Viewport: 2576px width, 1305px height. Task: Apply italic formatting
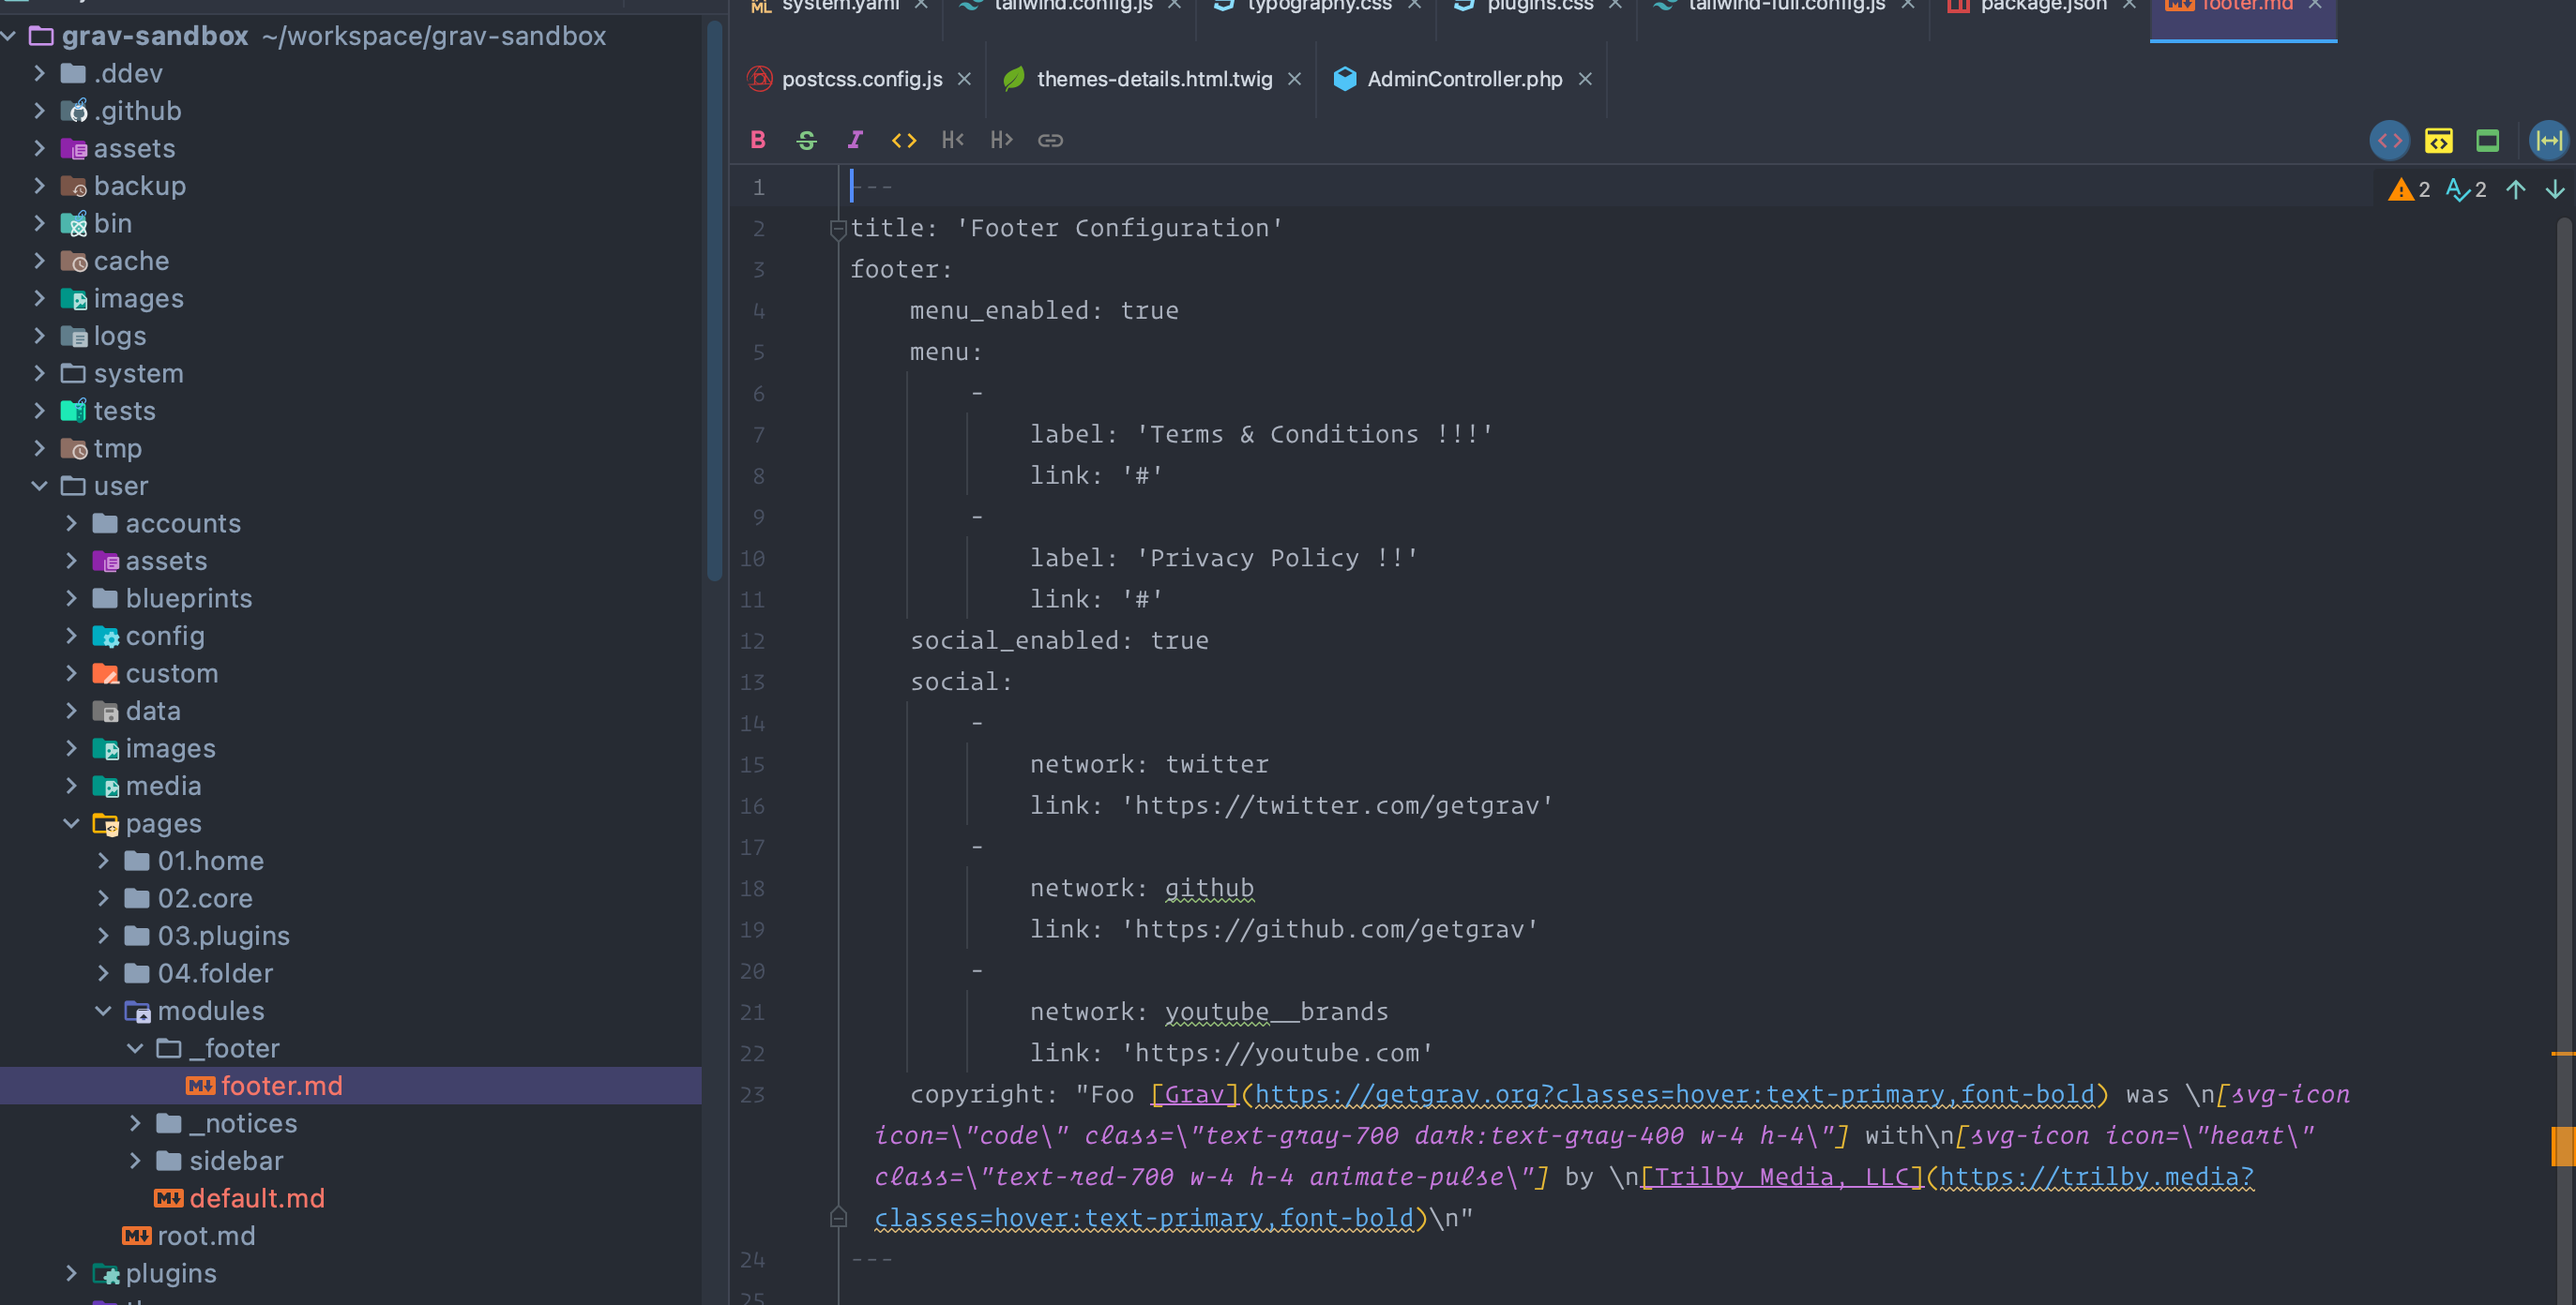pyautogui.click(x=855, y=140)
